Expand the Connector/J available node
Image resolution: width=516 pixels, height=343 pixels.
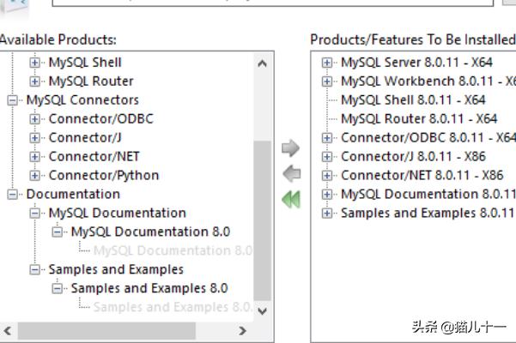pyautogui.click(x=35, y=138)
